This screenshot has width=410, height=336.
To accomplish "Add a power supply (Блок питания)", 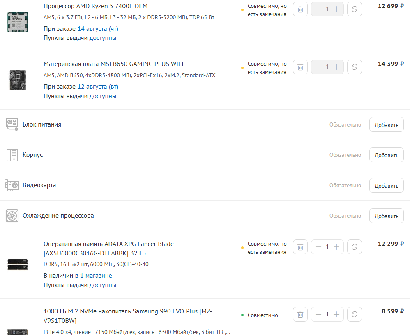I will click(x=386, y=125).
